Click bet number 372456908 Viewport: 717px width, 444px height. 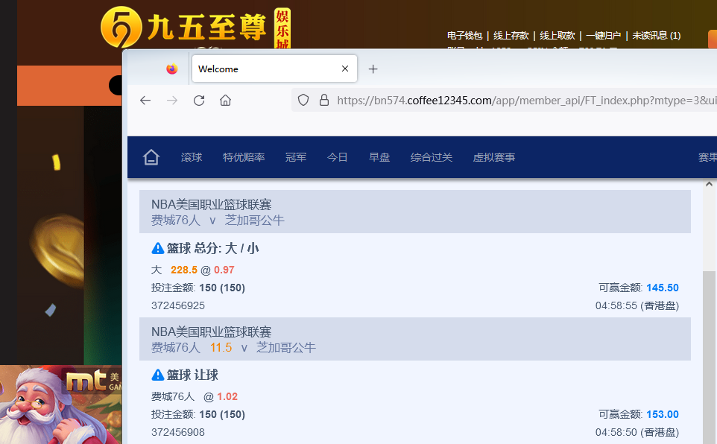click(178, 432)
